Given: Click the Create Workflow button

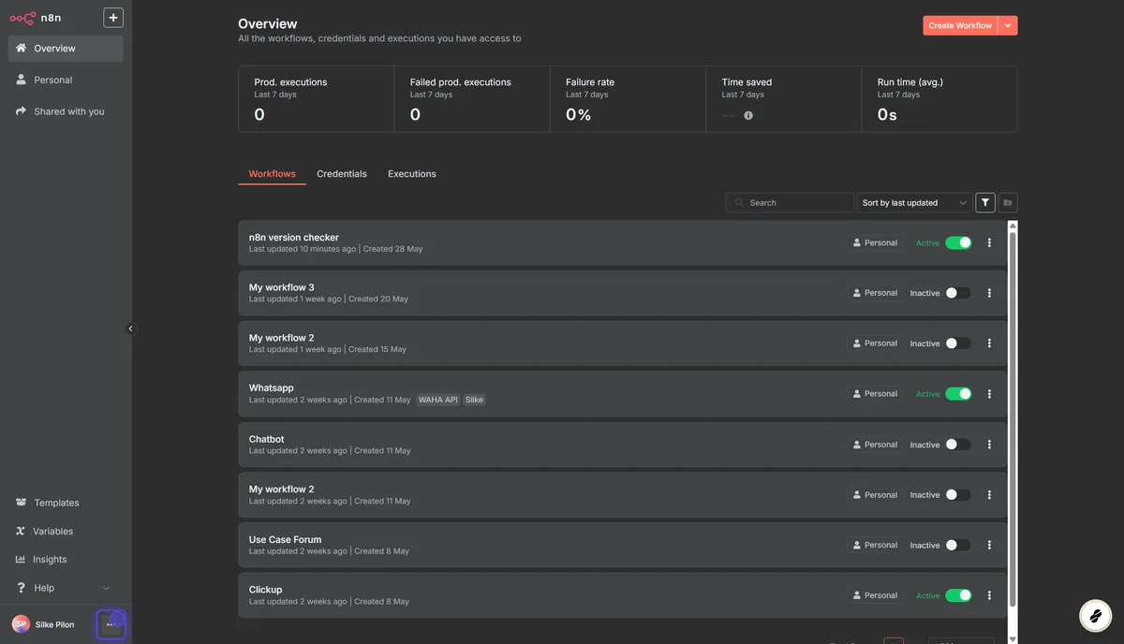Looking at the screenshot, I should 958,25.
